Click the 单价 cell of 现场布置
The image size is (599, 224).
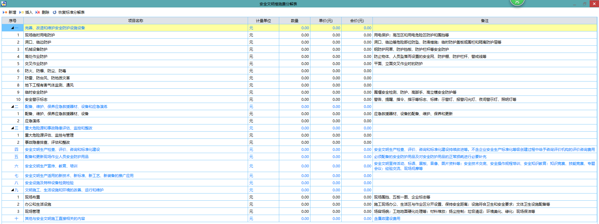click(326, 197)
